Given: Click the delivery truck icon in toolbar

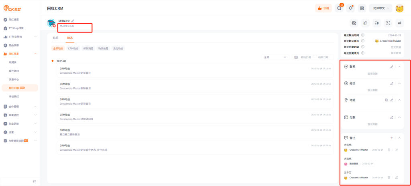Looking at the screenshot, I should pyautogui.click(x=376, y=23).
